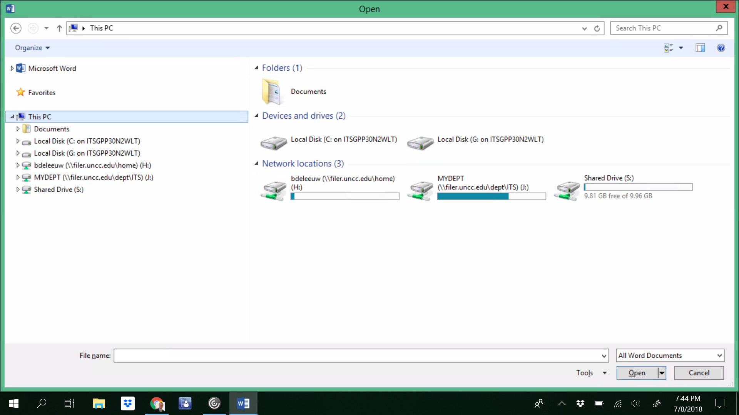The image size is (739, 415).
Task: Open Dropbox from the taskbar
Action: click(x=127, y=403)
